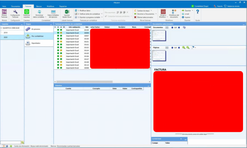Click search input field in Carpetas panel
Screen dimensions: 247x148
coord(11,142)
